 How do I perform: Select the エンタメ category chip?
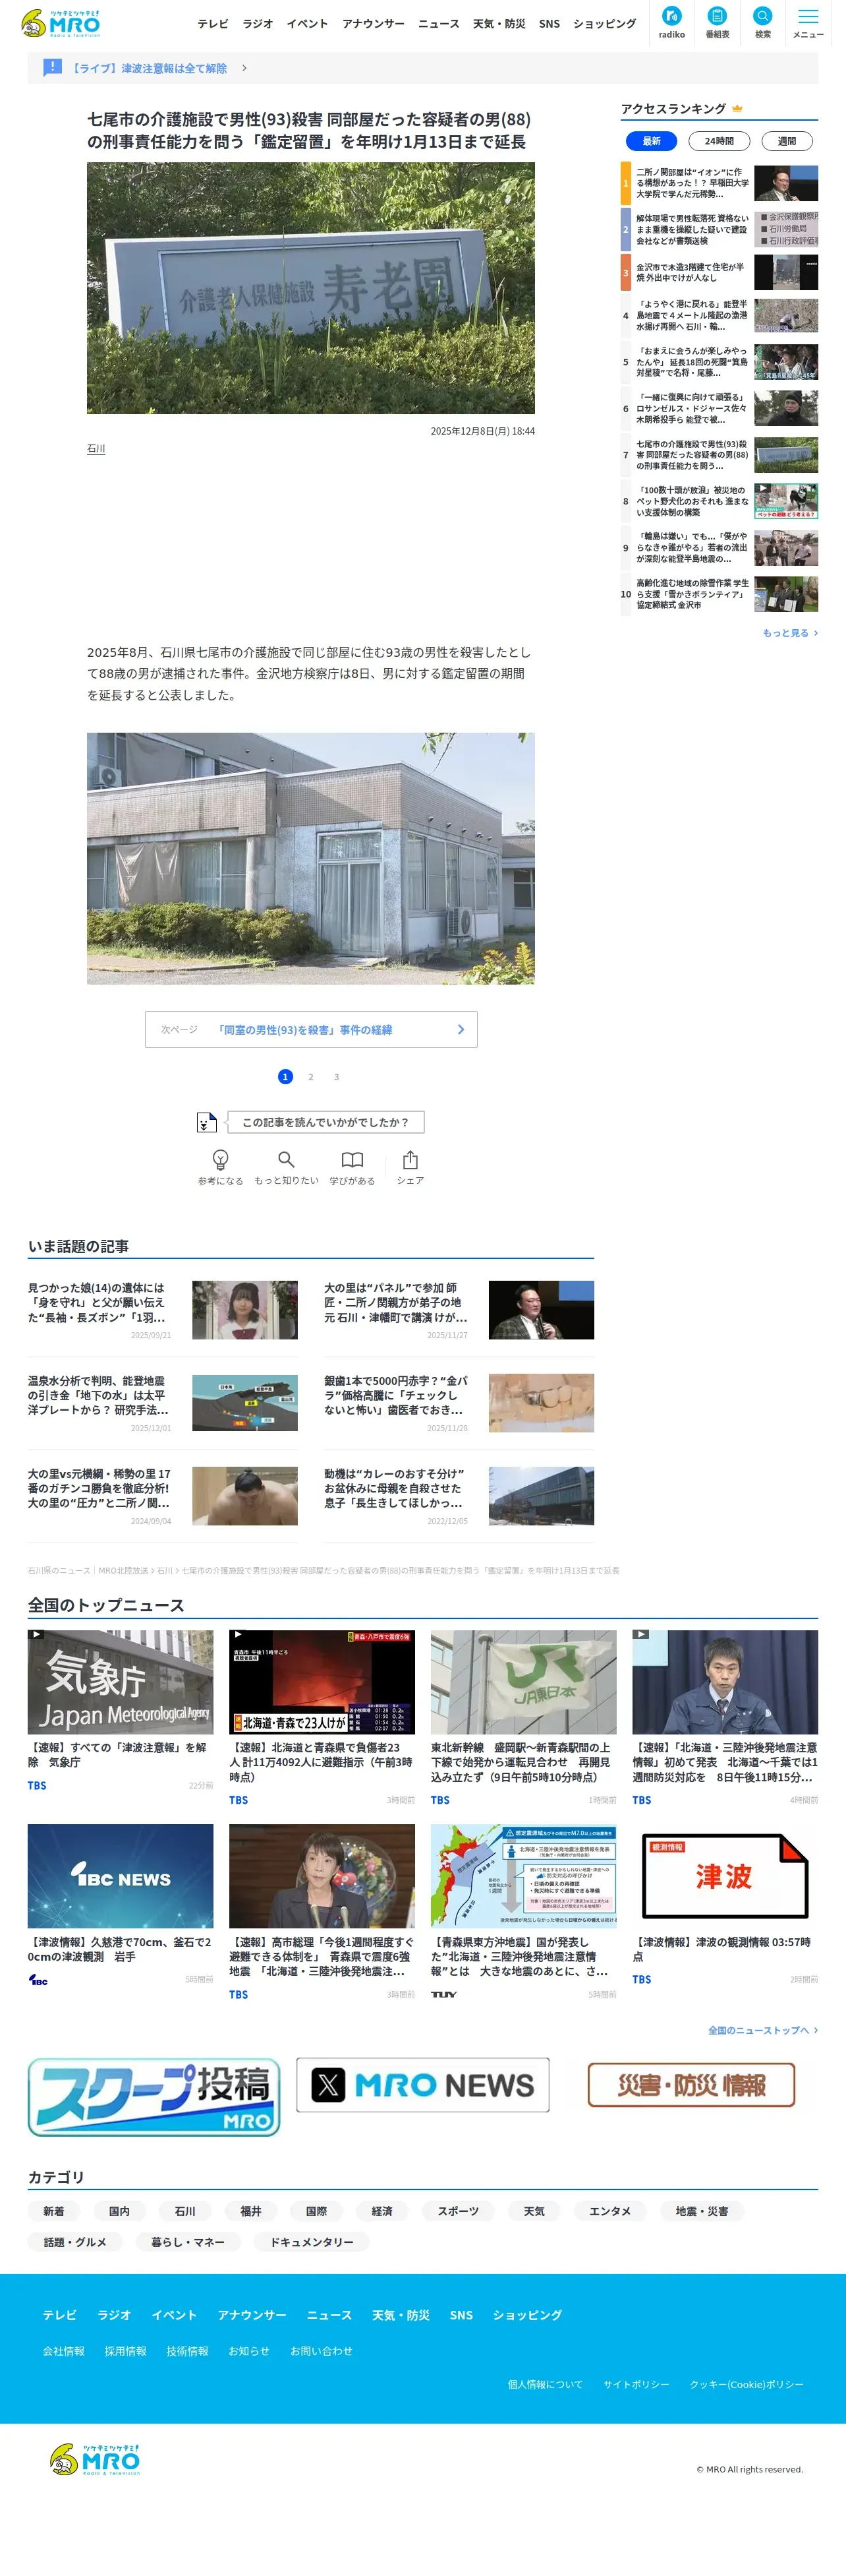610,2211
